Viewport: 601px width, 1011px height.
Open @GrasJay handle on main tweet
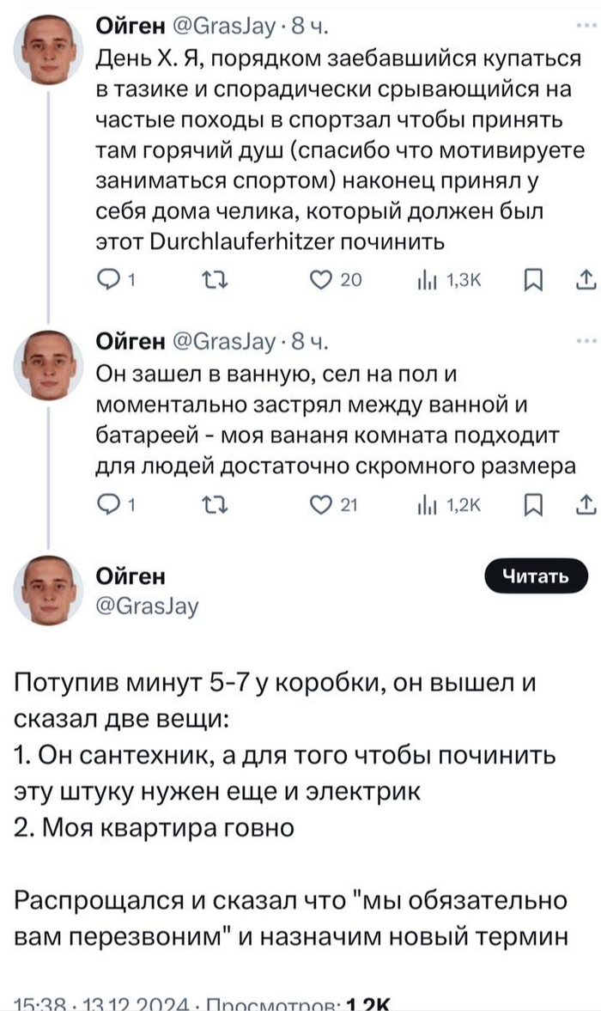pyautogui.click(x=146, y=606)
